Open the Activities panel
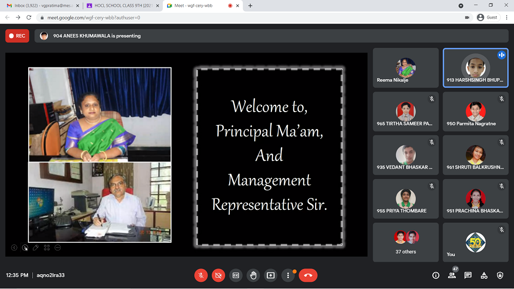Image resolution: width=514 pixels, height=289 pixels. (x=484, y=276)
